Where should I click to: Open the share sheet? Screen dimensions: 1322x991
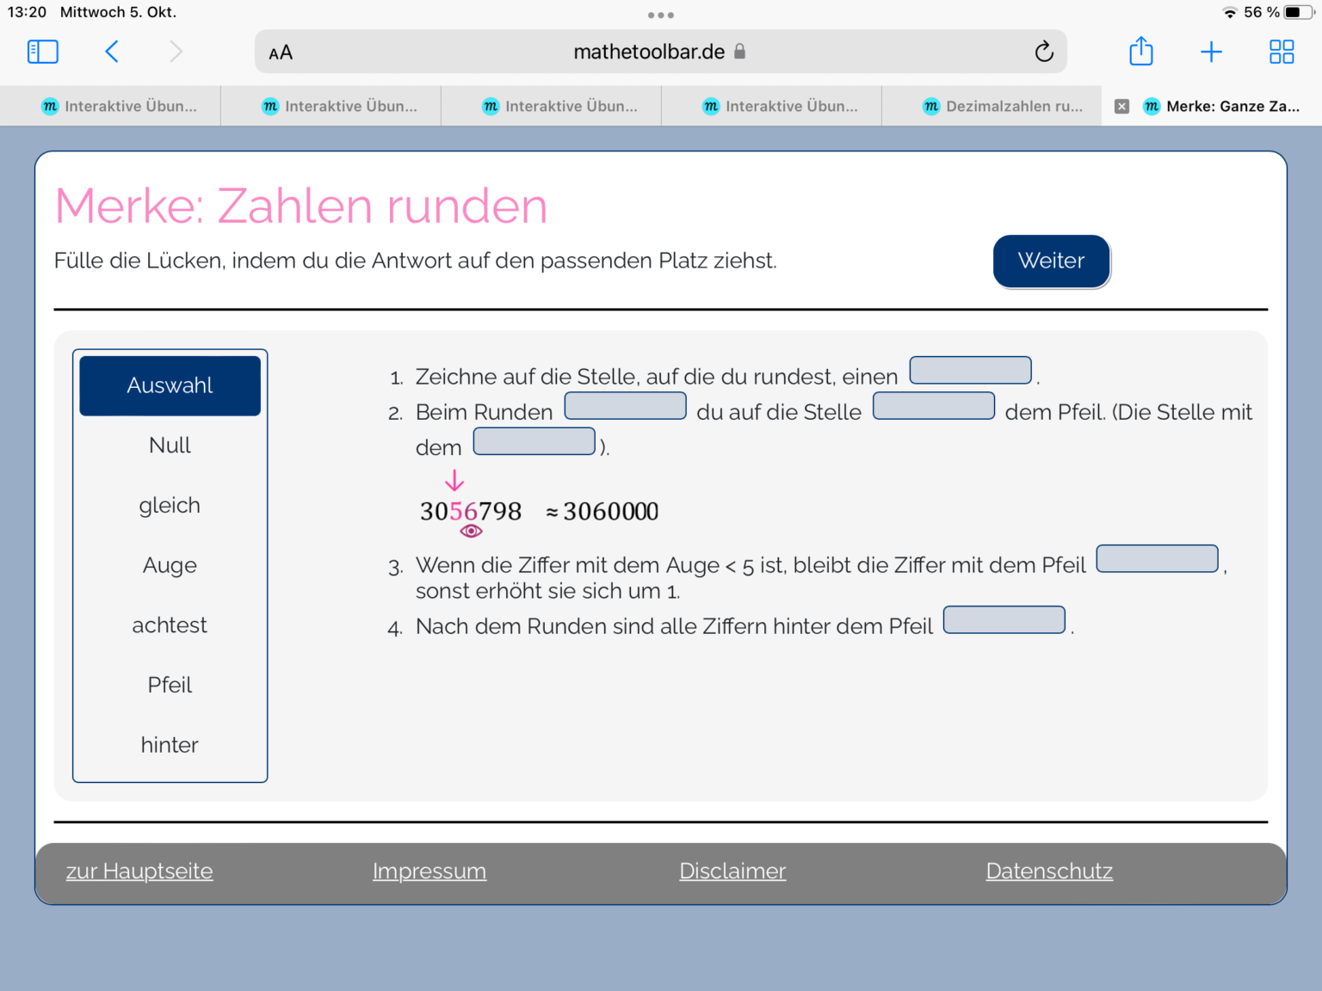point(1141,52)
